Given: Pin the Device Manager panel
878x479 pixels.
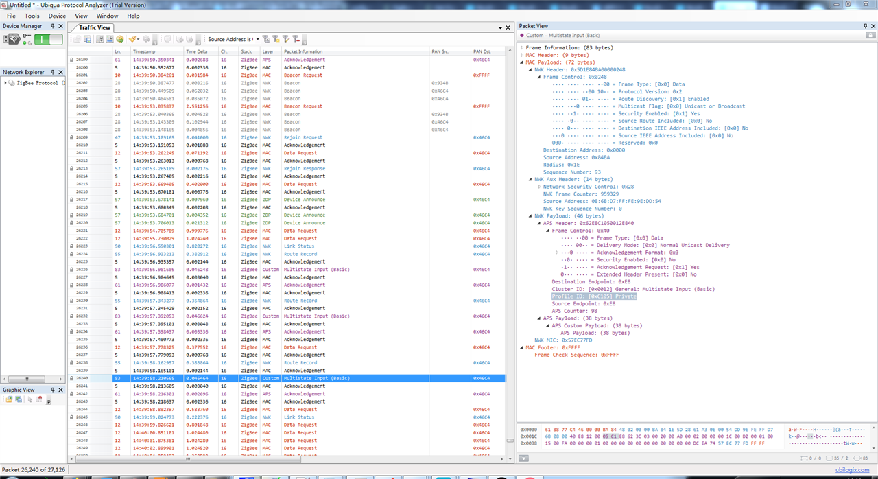Looking at the screenshot, I should pyautogui.click(x=53, y=26).
